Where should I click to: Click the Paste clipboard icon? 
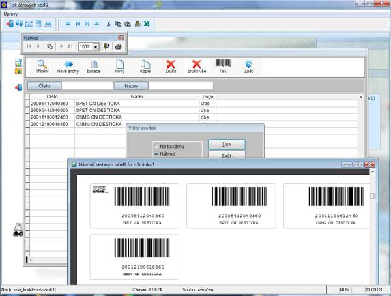128,23
